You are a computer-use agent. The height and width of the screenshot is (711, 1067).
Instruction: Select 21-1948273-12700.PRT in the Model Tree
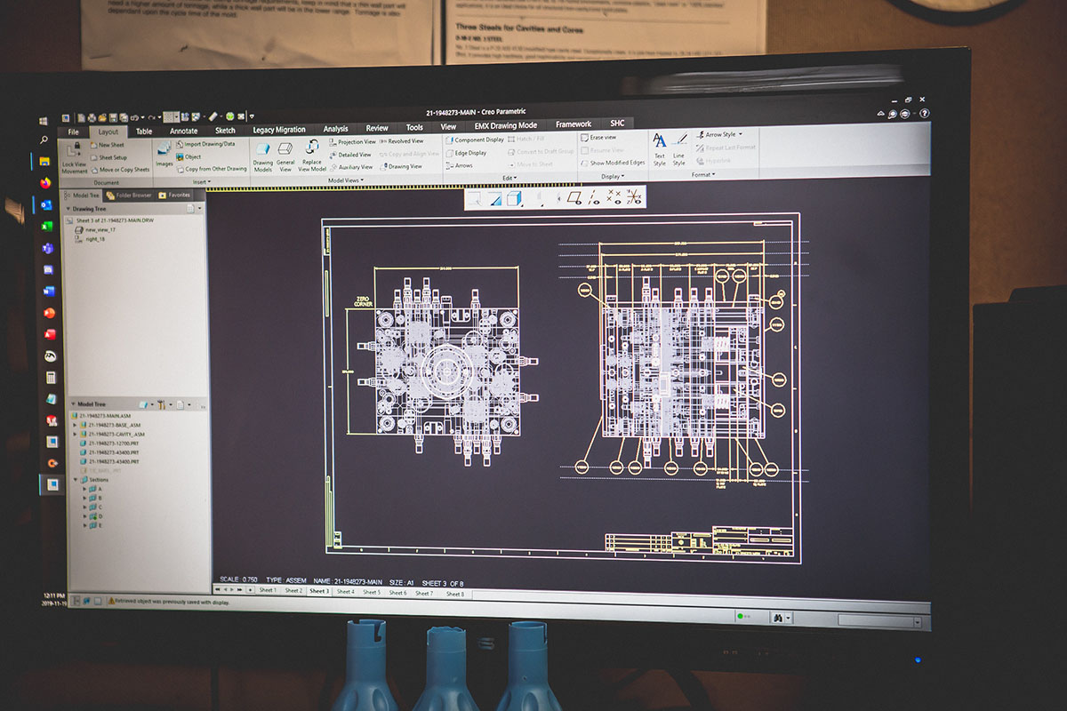coord(108,443)
